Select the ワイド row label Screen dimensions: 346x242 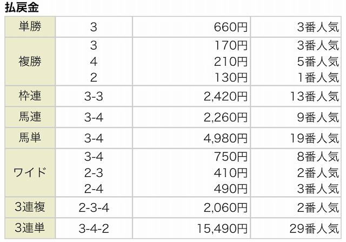[x=30, y=172]
